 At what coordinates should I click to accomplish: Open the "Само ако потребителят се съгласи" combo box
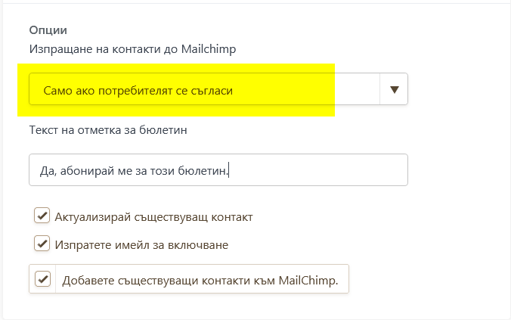coord(204,89)
